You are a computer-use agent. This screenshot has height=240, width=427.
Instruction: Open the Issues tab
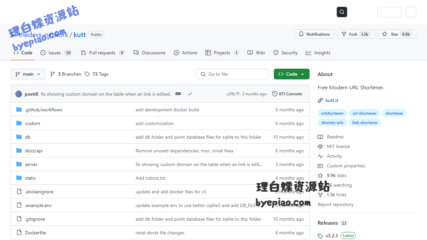pos(56,53)
